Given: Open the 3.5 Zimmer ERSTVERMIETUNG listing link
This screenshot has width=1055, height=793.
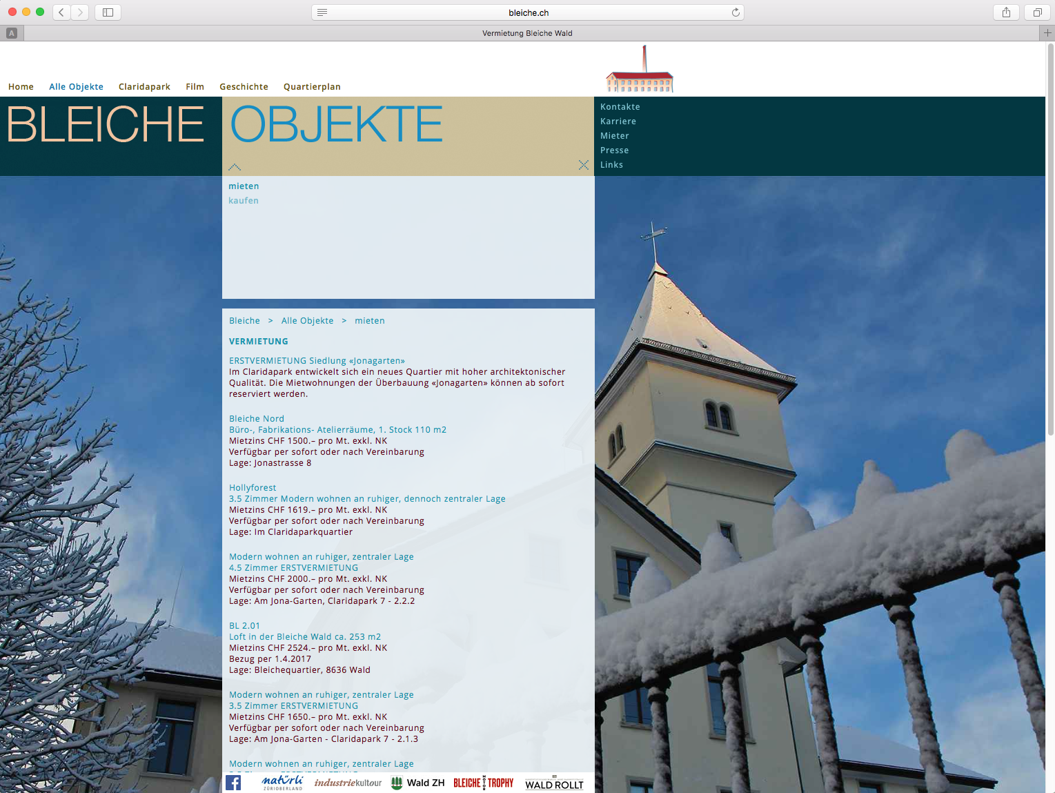Looking at the screenshot, I should click(293, 706).
